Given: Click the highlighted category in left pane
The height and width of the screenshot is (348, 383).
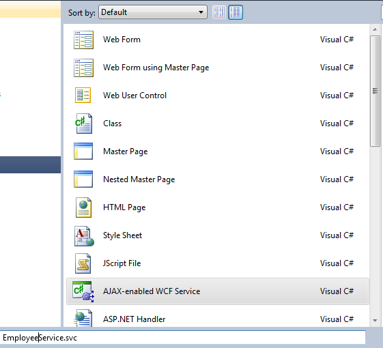Looking at the screenshot, I should (x=30, y=165).
